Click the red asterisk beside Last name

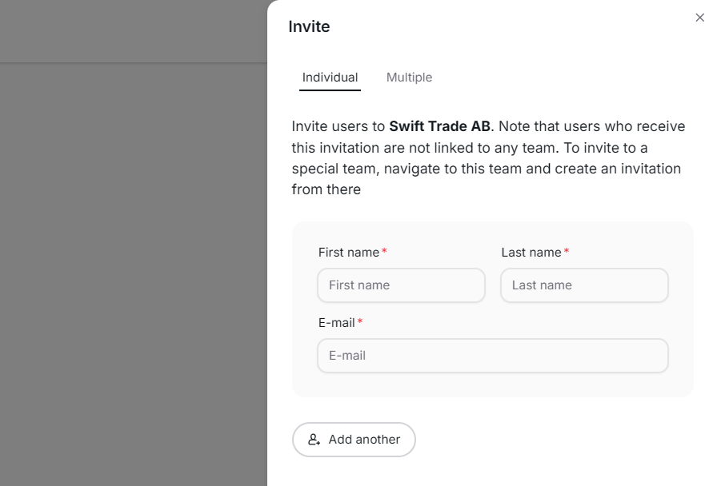click(566, 251)
